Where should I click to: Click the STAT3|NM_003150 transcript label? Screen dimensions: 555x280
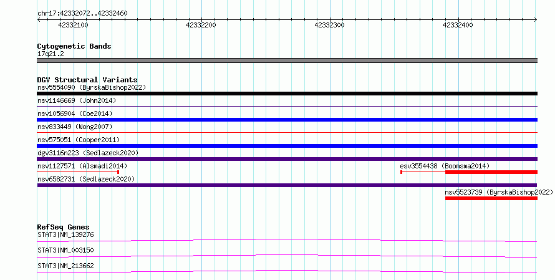click(x=65, y=250)
